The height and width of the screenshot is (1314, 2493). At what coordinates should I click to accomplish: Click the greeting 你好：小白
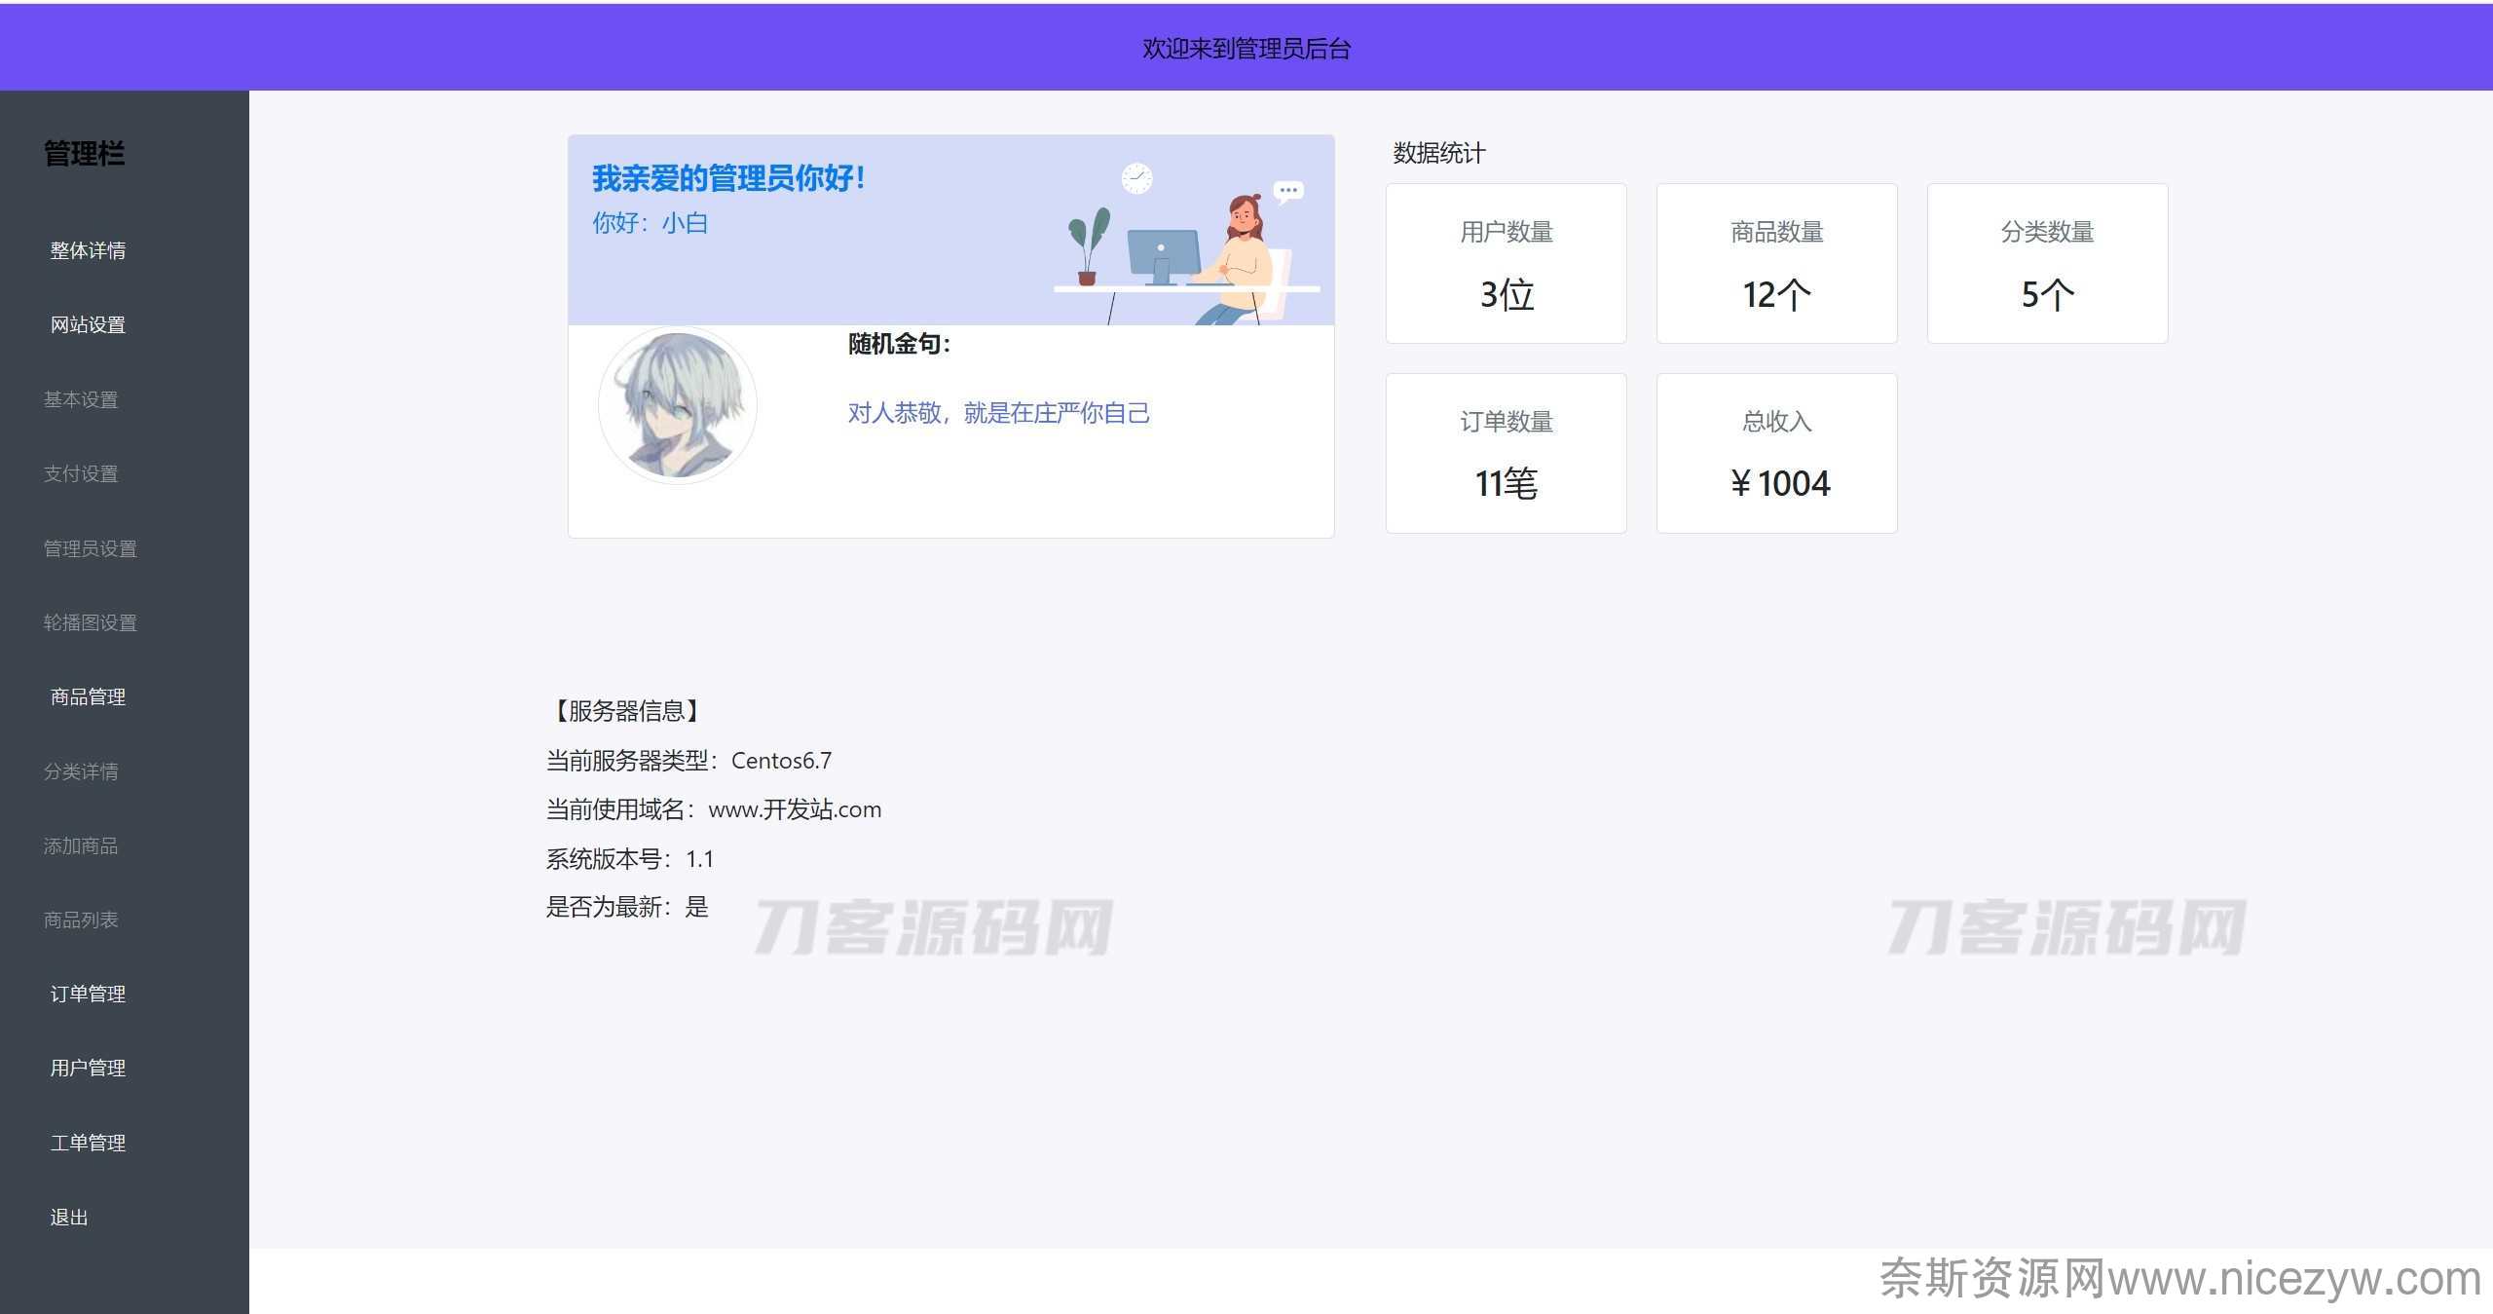tap(650, 223)
